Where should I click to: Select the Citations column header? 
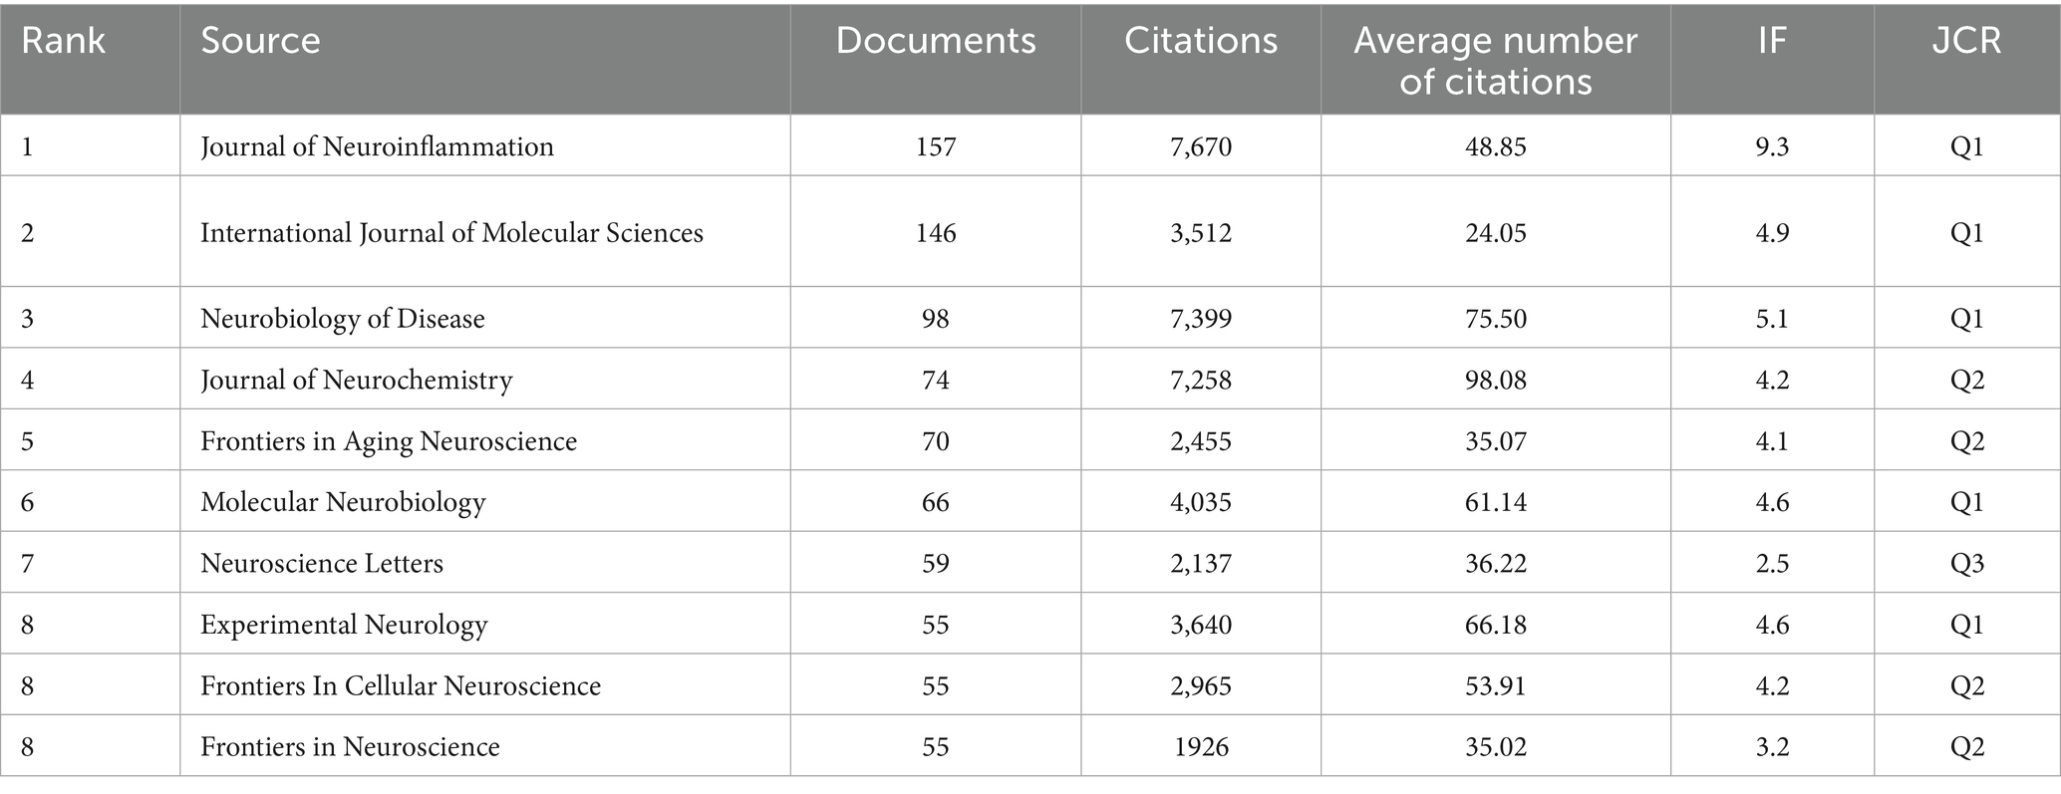click(1200, 41)
